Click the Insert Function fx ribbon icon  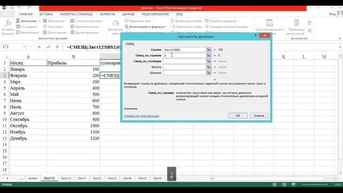(8, 27)
